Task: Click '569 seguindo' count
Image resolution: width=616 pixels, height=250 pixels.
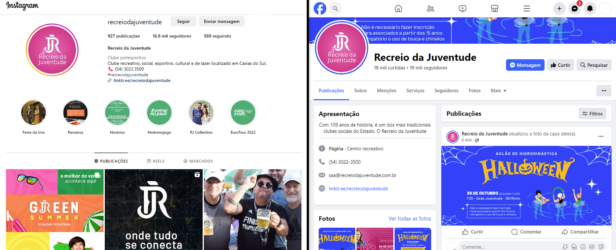Action: pyautogui.click(x=217, y=36)
